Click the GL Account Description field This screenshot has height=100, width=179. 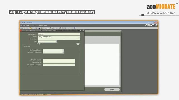59,65
